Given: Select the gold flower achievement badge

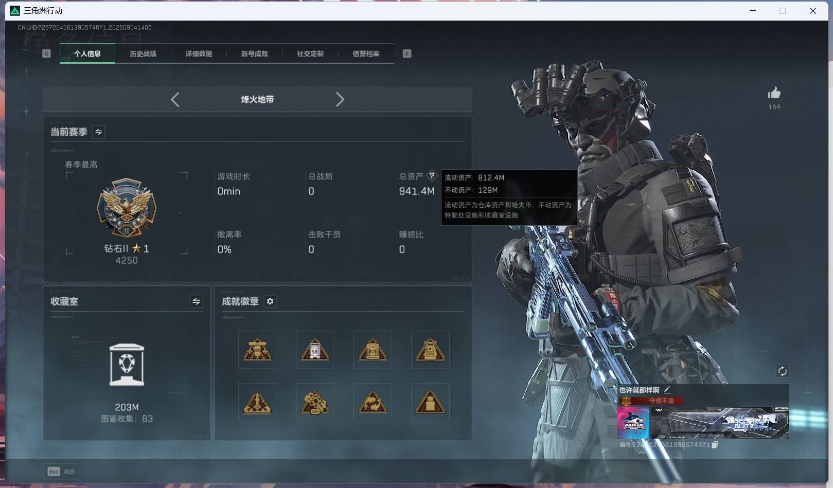Looking at the screenshot, I should tap(315, 402).
